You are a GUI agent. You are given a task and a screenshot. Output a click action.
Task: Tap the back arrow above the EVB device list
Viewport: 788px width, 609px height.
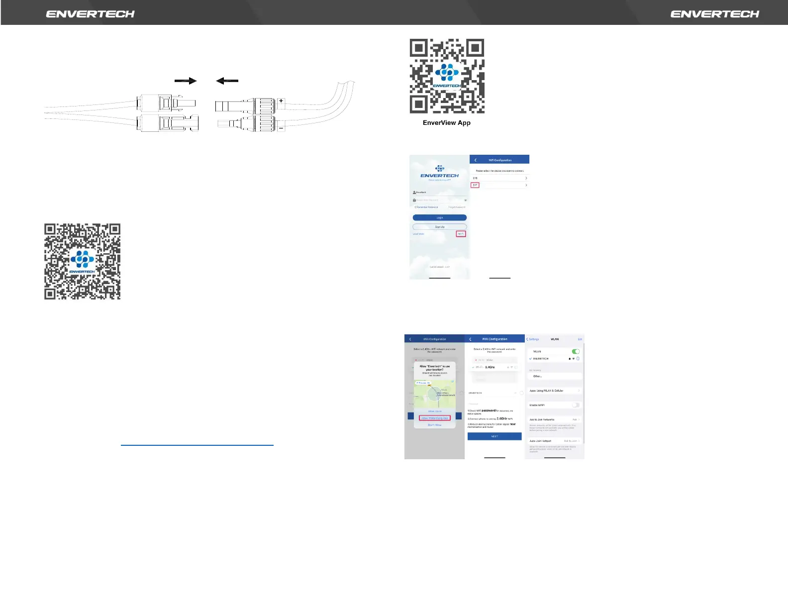click(x=476, y=160)
